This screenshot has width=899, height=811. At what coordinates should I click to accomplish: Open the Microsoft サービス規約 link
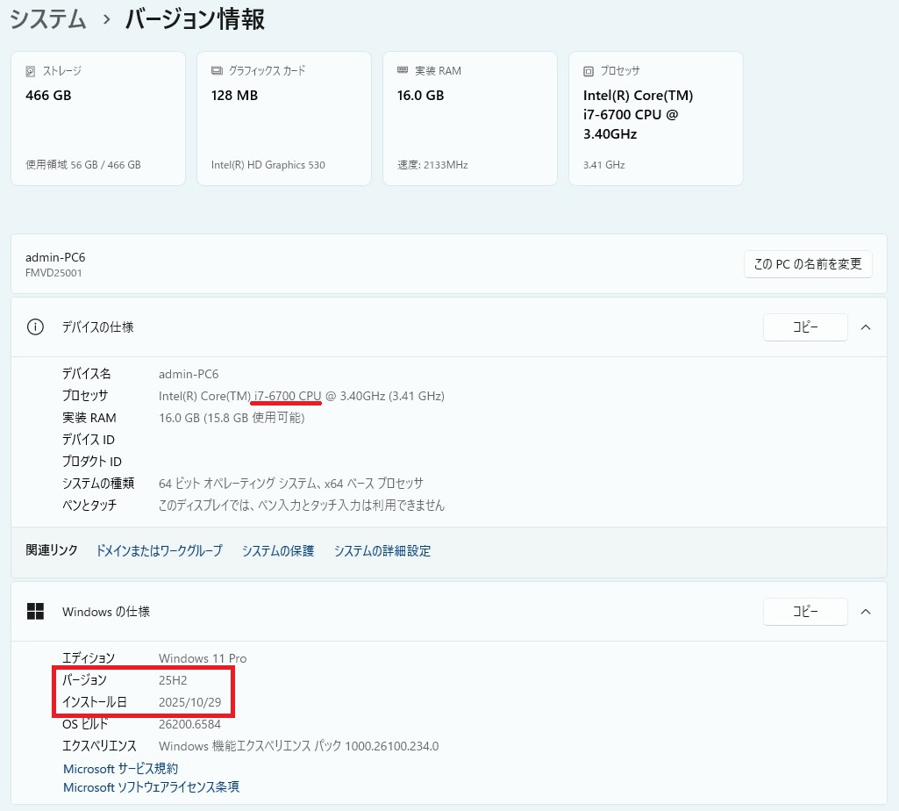pos(120,768)
